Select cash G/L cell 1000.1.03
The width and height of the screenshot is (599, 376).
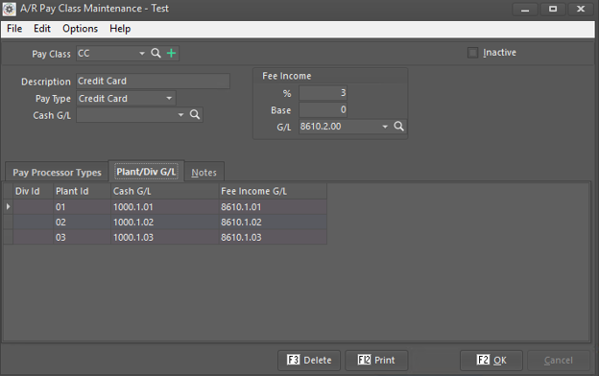pos(165,238)
